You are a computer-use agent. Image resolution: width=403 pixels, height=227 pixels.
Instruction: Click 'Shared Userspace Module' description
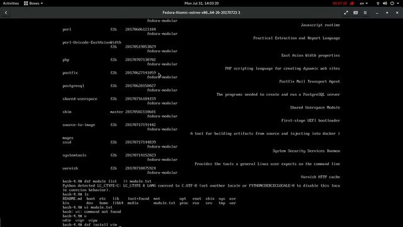(x=315, y=108)
